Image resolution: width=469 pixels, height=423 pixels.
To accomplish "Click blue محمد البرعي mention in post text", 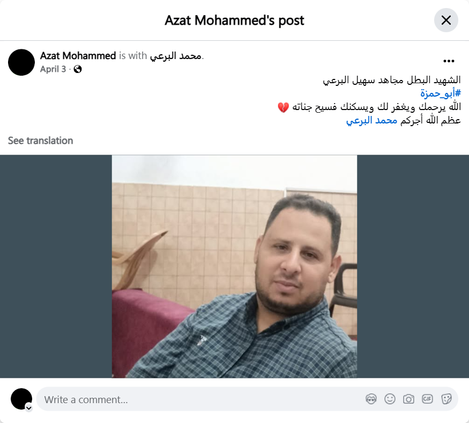I will click(371, 120).
